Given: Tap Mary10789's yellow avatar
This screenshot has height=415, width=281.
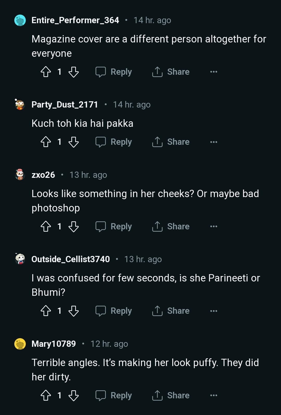Looking at the screenshot, I should 20,344.
